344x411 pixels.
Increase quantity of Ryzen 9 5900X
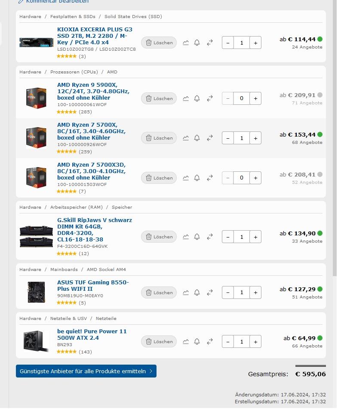255,98
